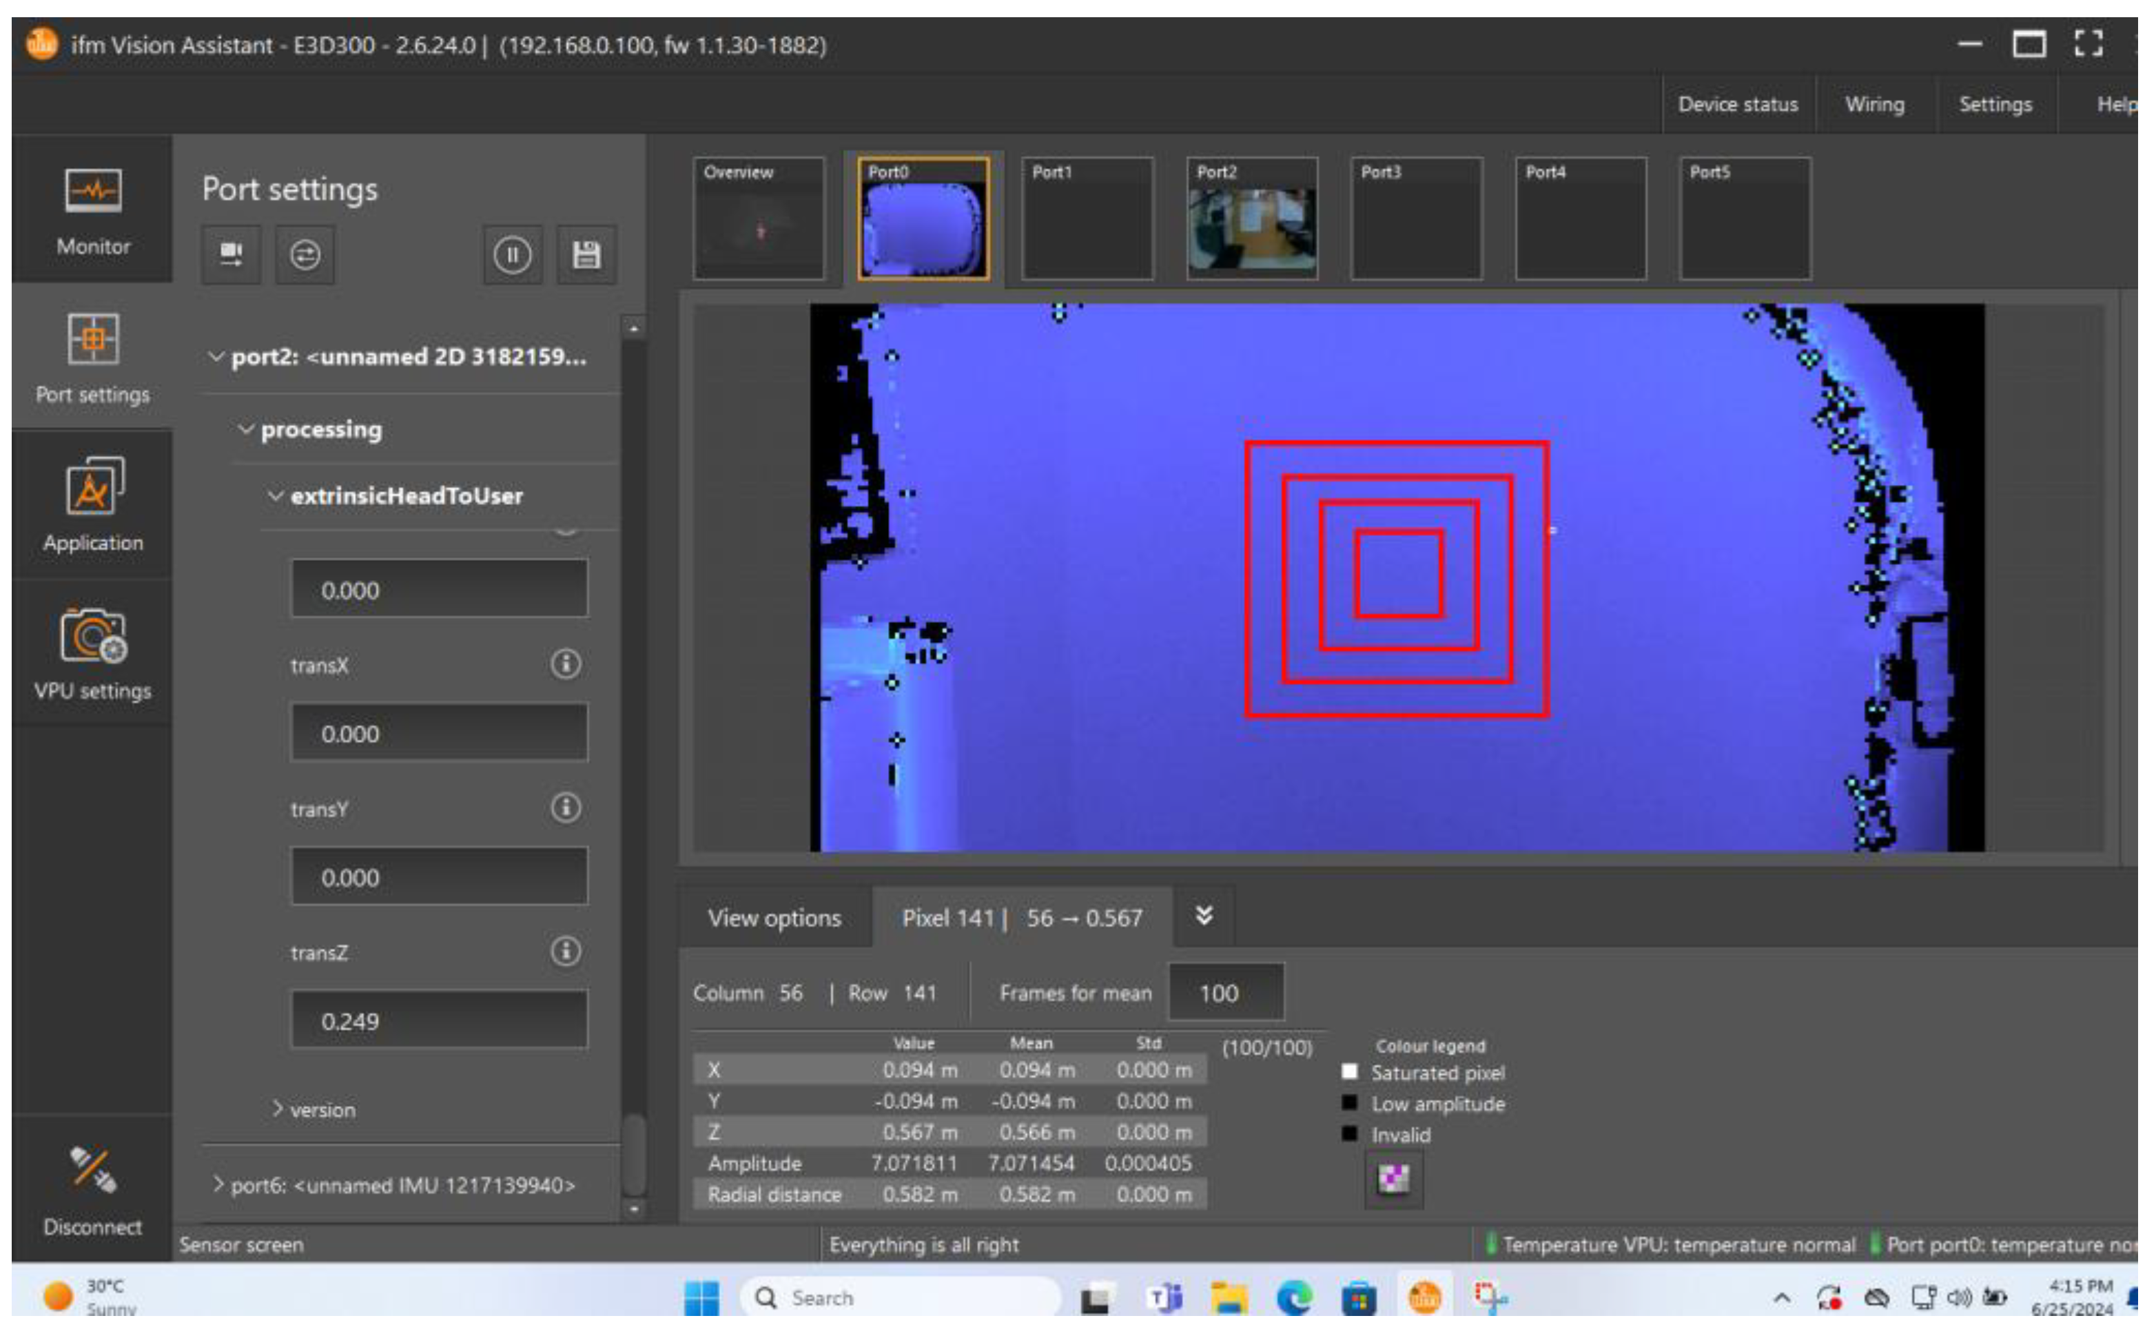The height and width of the screenshot is (1327, 2156).
Task: Click the Wiring button
Action: [1874, 105]
